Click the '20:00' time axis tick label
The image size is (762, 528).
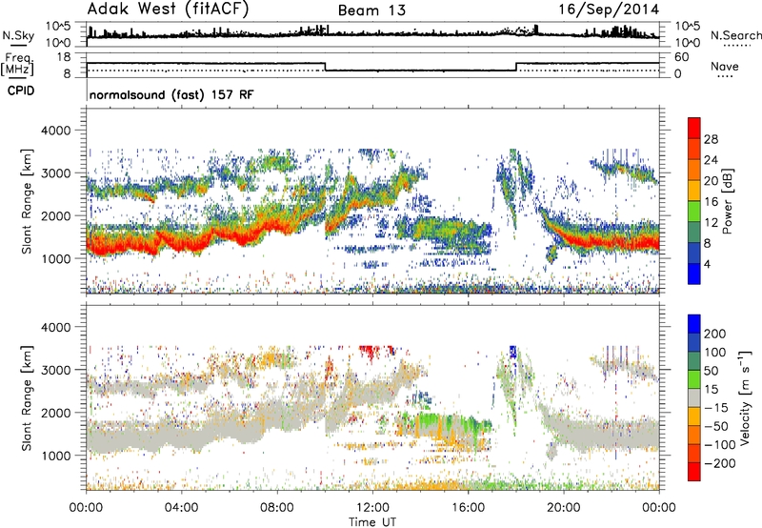(564, 508)
